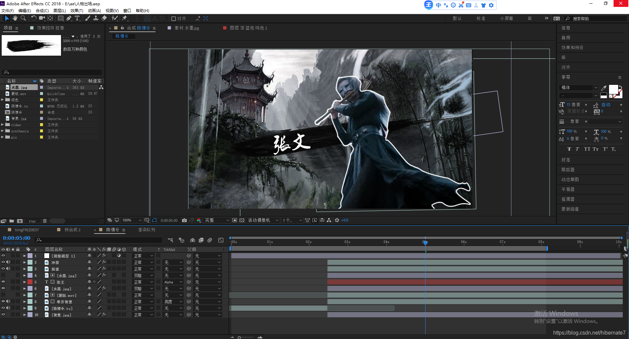This screenshot has width=629, height=339.
Task: Hide layer 1 调整图层 1 eye toggle
Action: 3,256
